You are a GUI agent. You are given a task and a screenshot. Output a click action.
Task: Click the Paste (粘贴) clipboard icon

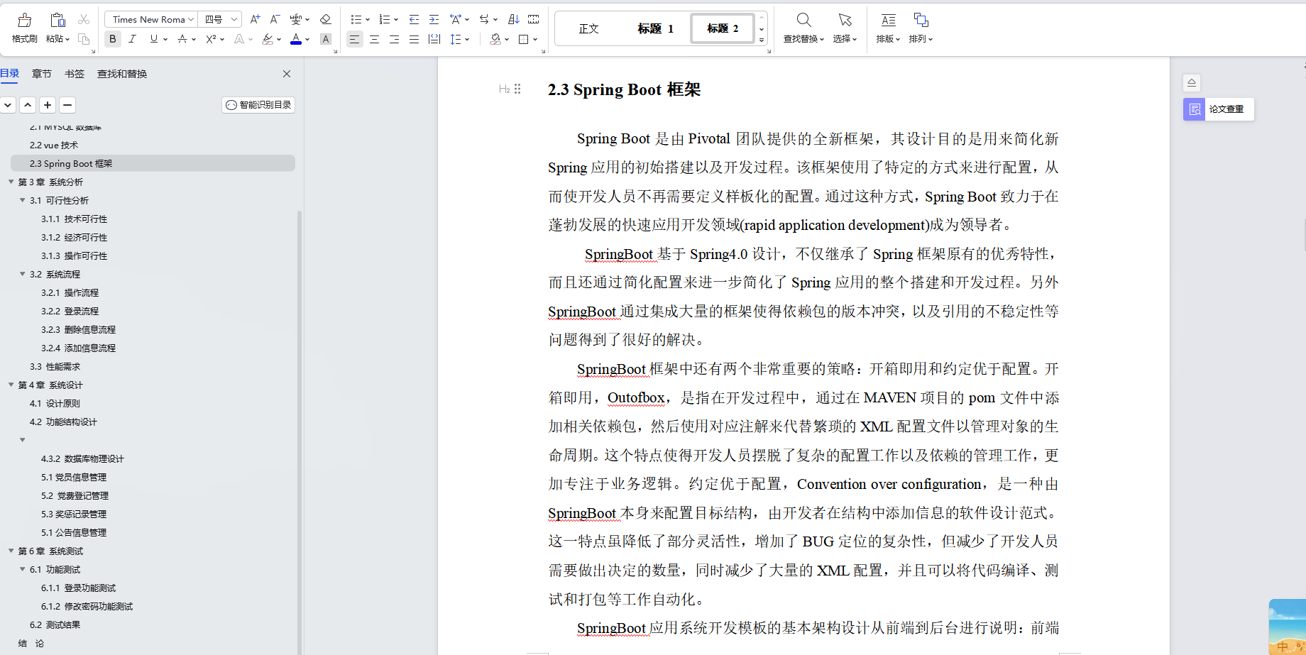coord(57,20)
